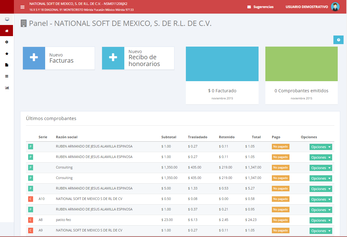Click the green Comprobantes emitidos tile
The width and height of the screenshot is (347, 237).
click(x=301, y=64)
